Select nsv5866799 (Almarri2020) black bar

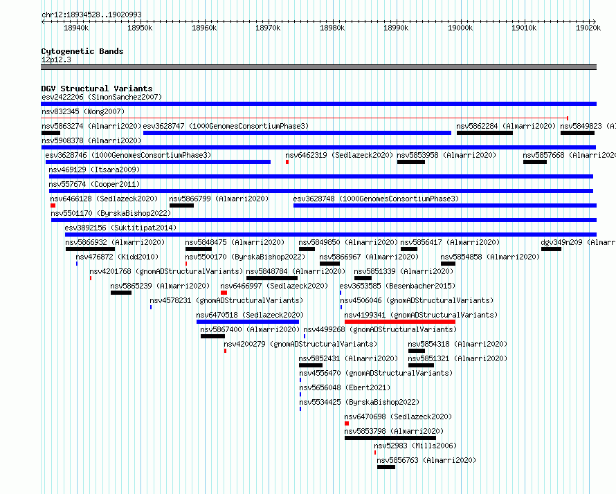[x=181, y=205]
